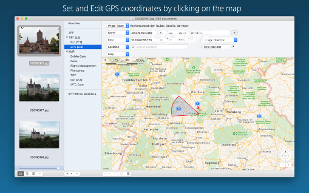This screenshot has height=193, width=309.
Task: Click the ellipsis before direction value
Action: point(200,47)
